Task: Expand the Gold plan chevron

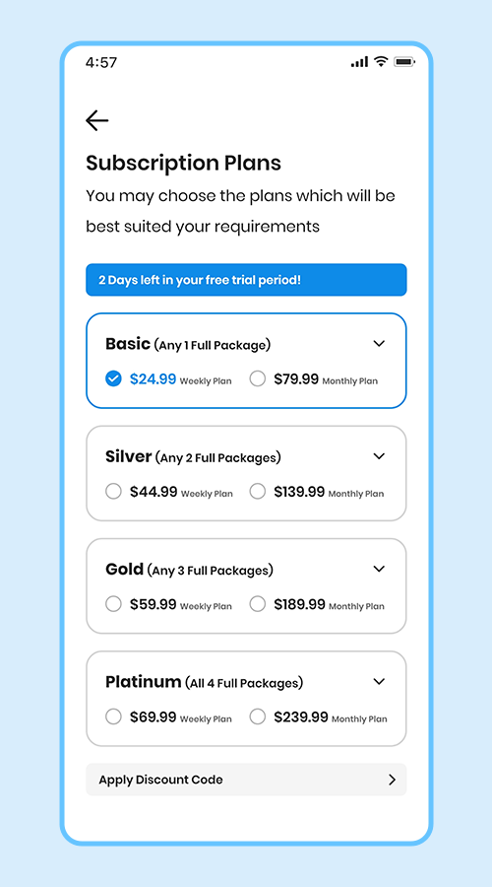Action: (379, 569)
